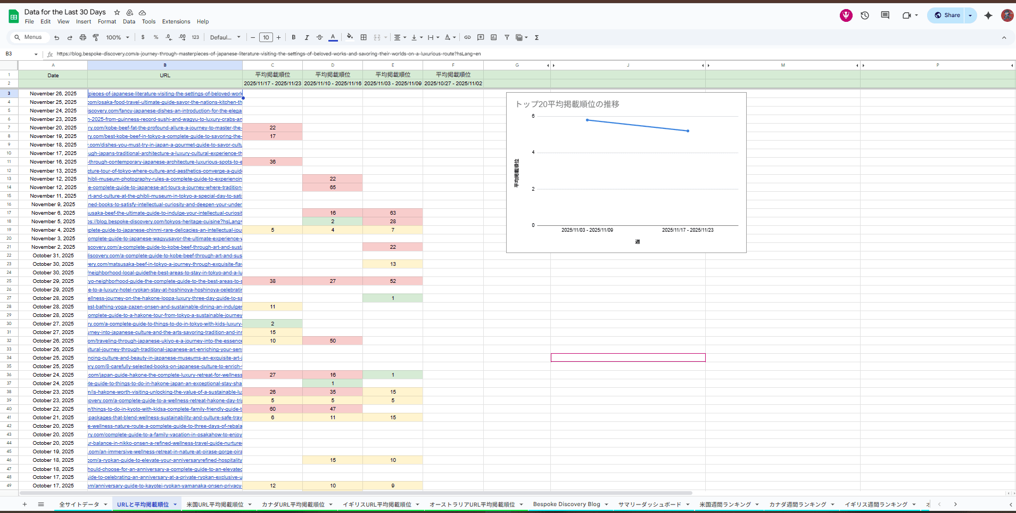Select the Paint format tool

96,37
